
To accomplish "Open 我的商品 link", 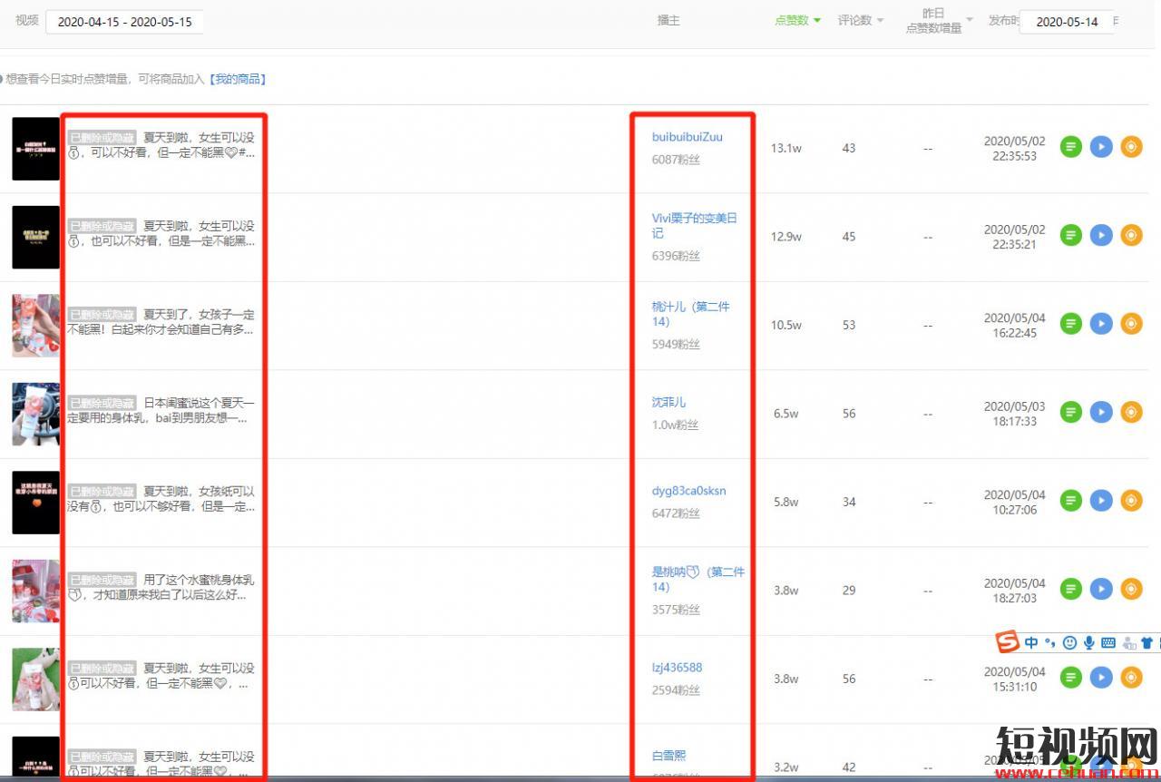I will coord(238,79).
